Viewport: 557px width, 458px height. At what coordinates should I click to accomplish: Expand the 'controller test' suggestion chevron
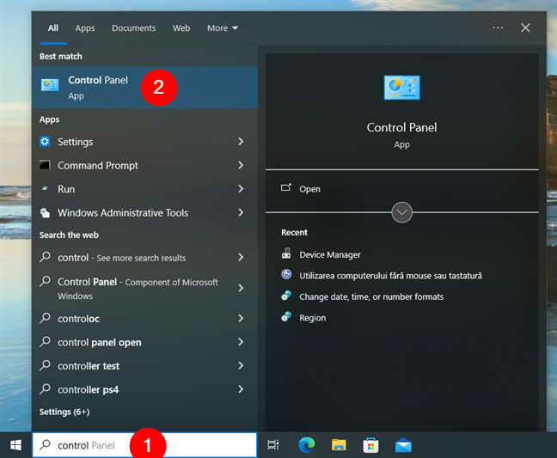click(x=241, y=365)
